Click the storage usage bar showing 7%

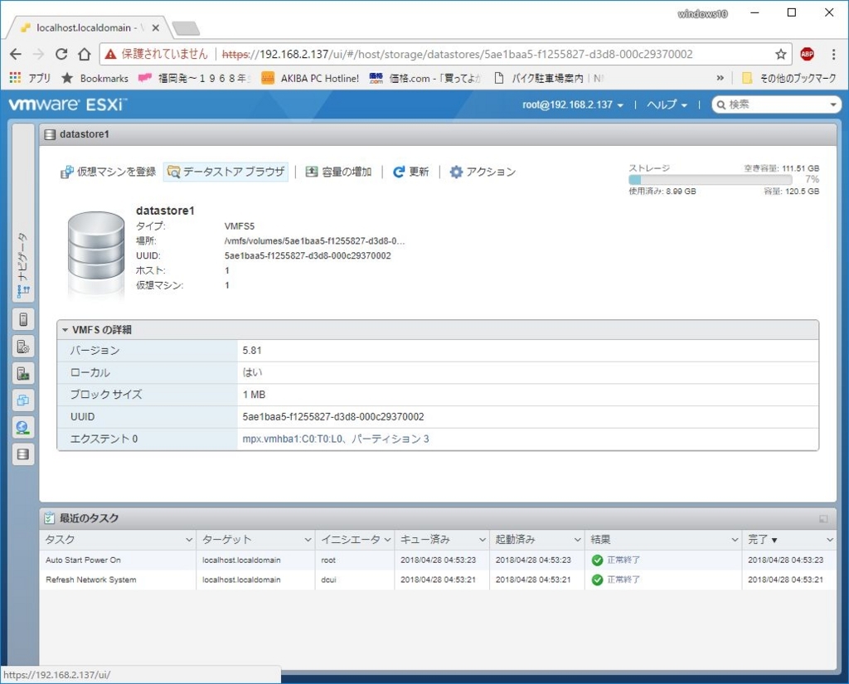[710, 180]
